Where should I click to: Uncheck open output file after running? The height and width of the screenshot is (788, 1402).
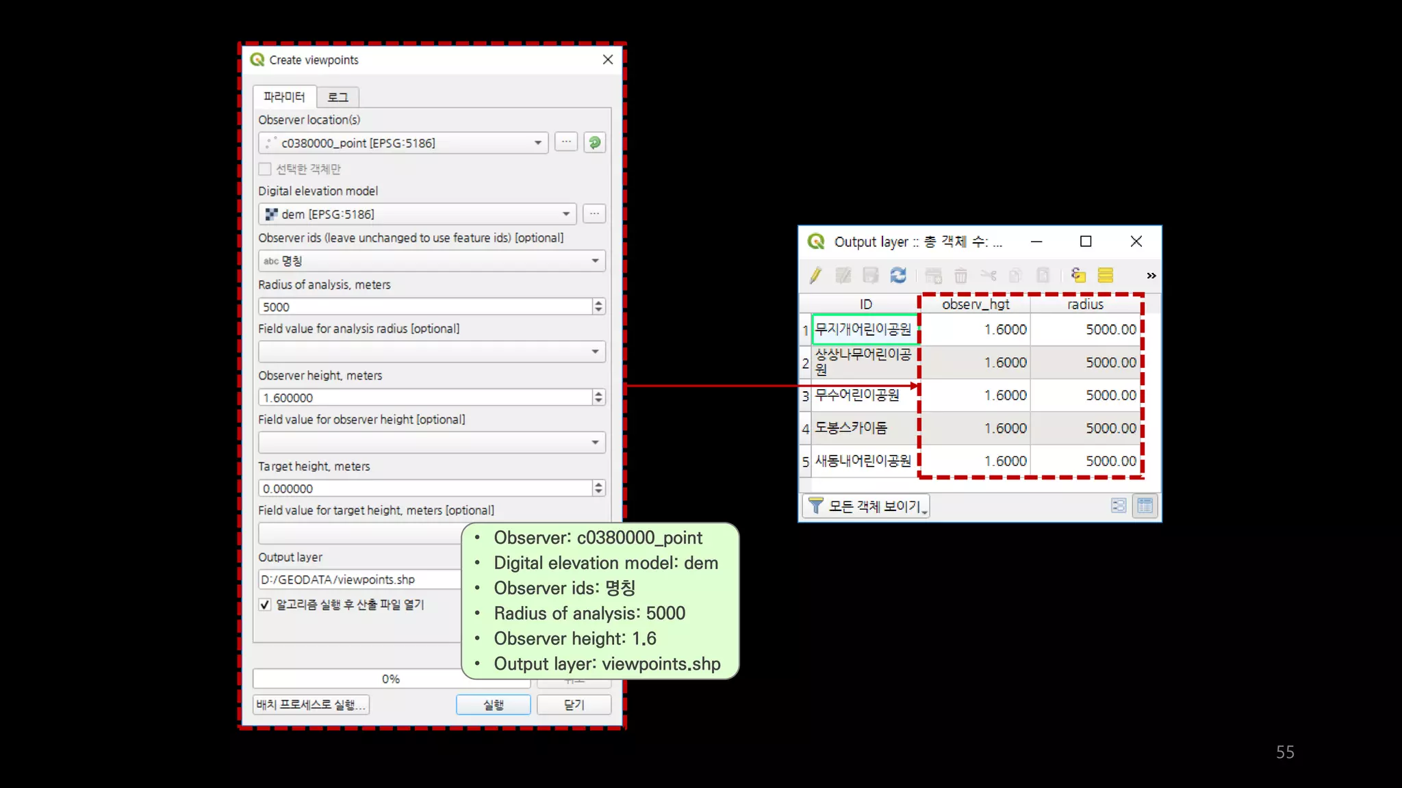[x=265, y=605]
